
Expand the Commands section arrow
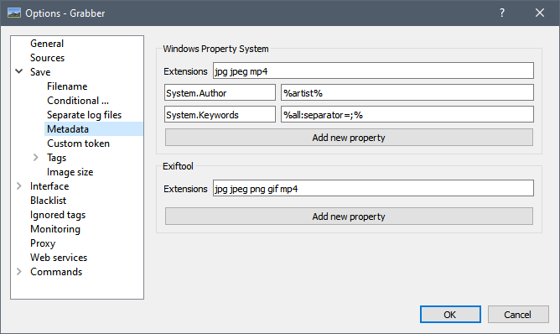(19, 272)
